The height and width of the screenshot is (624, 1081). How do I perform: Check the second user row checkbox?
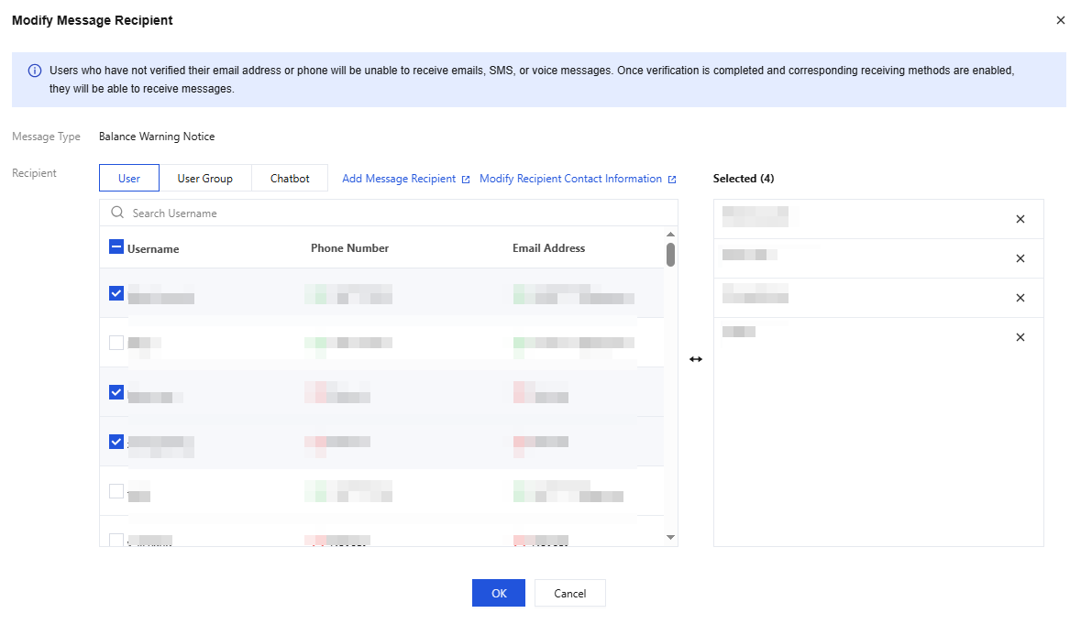pyautogui.click(x=116, y=343)
